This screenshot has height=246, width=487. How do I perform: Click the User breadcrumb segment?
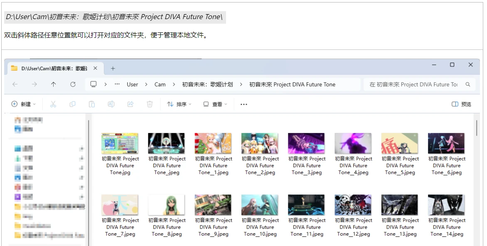pos(132,84)
